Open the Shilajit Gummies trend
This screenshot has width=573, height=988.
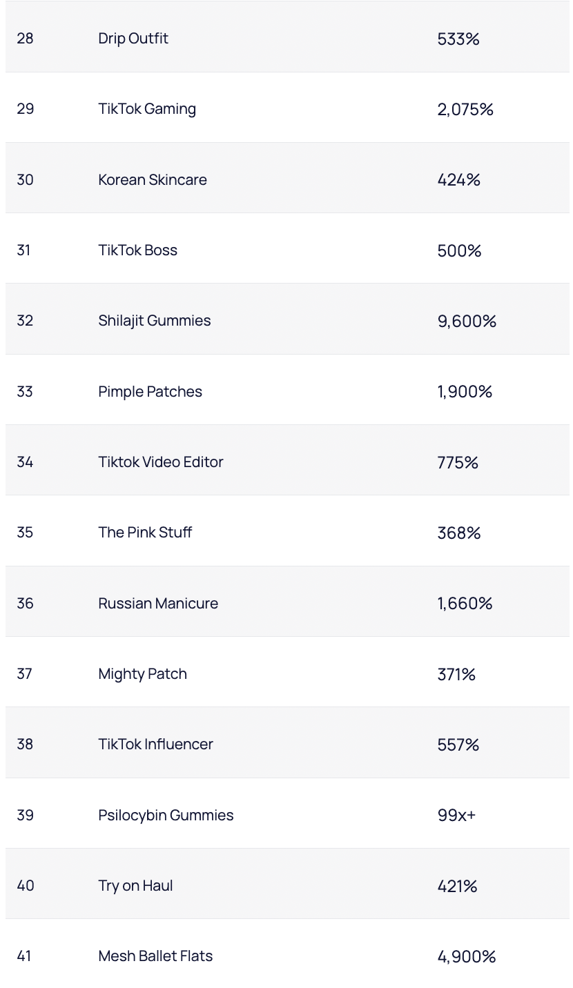click(x=155, y=320)
